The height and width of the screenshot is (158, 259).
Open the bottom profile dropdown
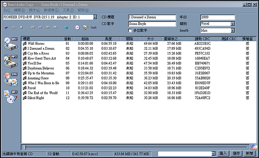point(213,154)
